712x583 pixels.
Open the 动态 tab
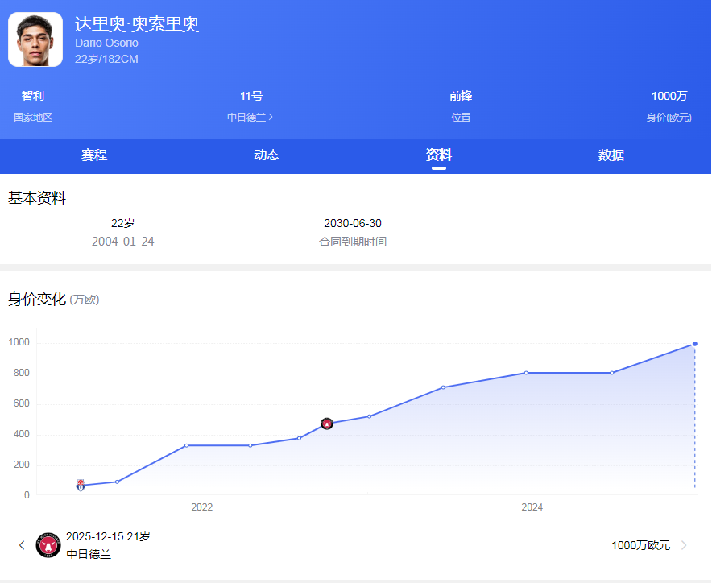(267, 155)
